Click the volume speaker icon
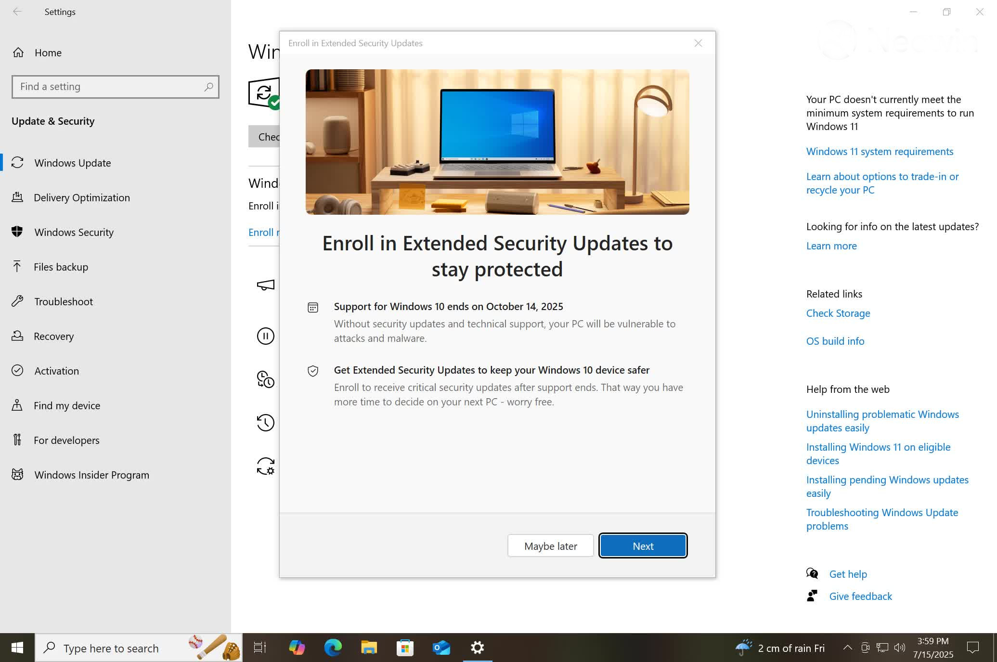Image resolution: width=997 pixels, height=662 pixels. pos(899,648)
